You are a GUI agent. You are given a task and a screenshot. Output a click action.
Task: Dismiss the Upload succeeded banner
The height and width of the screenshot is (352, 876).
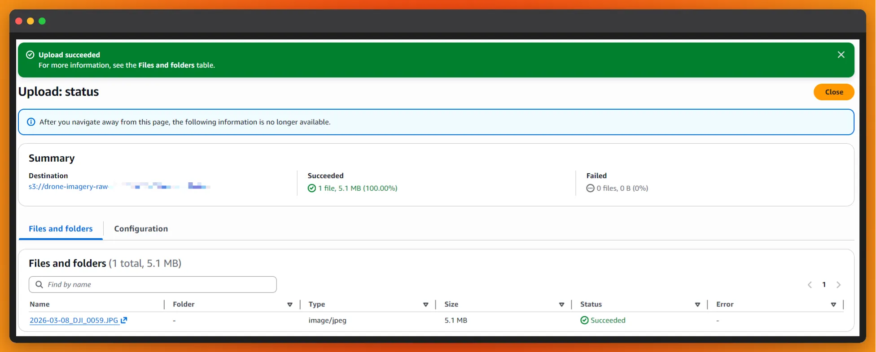841,55
